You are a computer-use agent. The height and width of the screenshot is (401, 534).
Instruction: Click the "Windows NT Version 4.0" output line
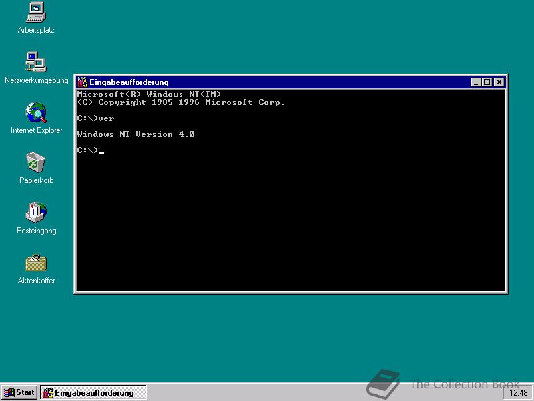click(x=136, y=134)
